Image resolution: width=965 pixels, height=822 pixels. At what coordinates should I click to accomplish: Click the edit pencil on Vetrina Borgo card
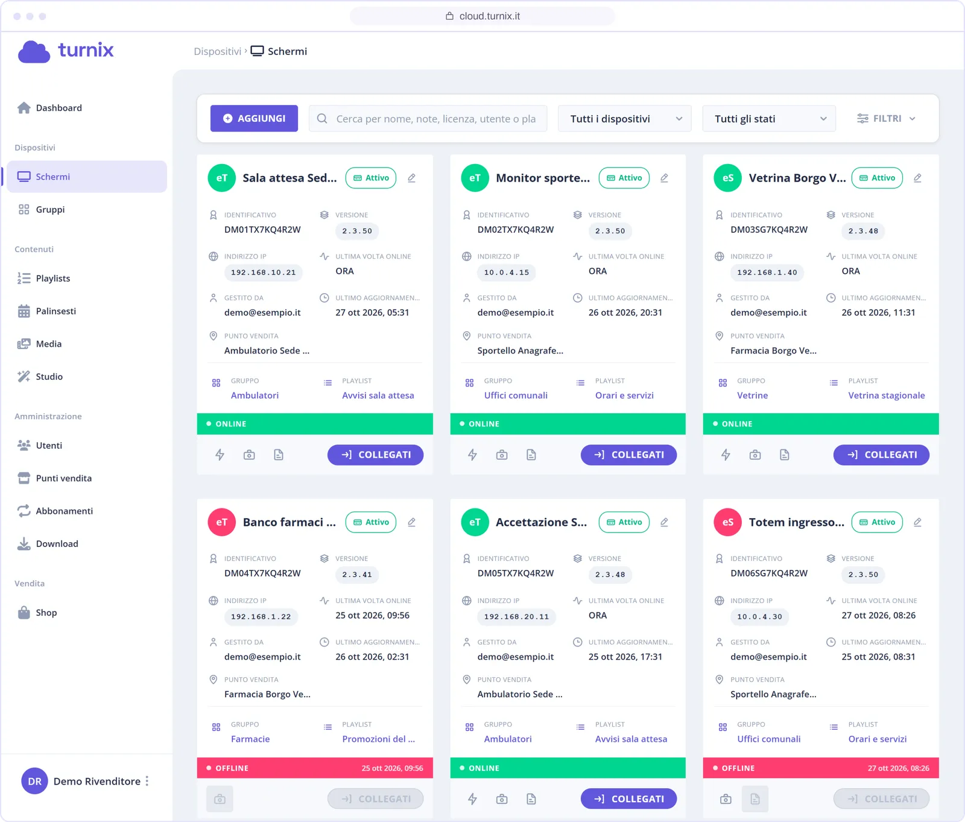click(917, 178)
